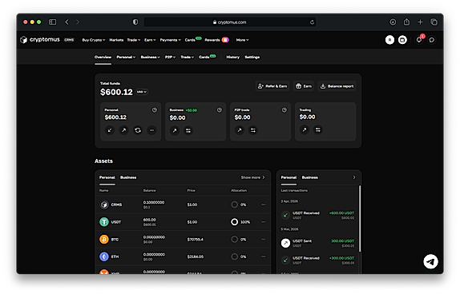Select the Overview tab
This screenshot has width=460, height=294.
[103, 57]
